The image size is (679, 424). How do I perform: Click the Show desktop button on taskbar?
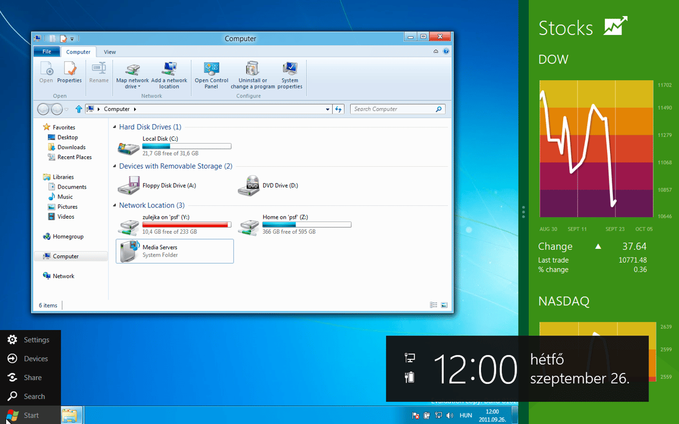point(515,415)
